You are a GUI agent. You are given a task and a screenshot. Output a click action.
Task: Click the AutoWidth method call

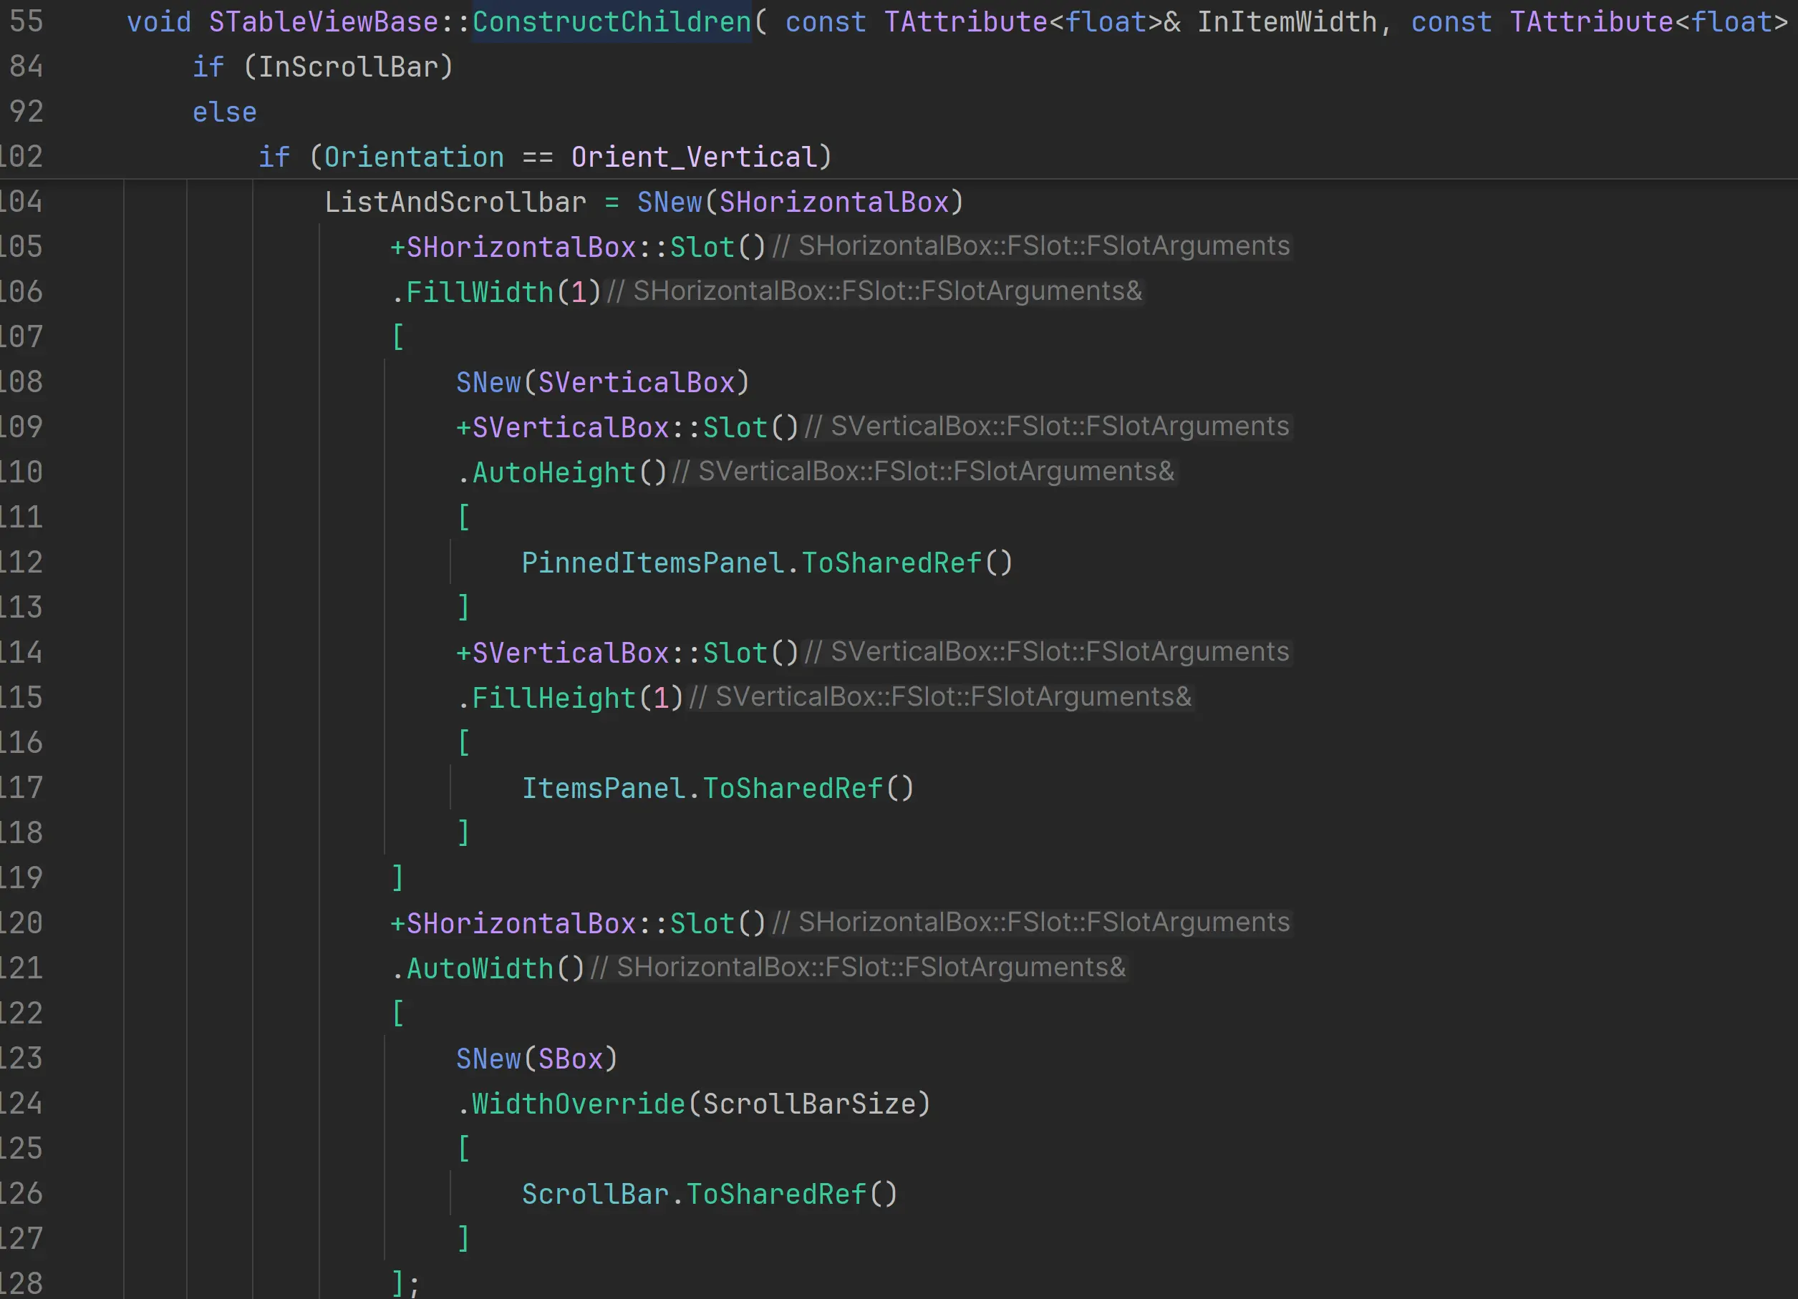479,968
